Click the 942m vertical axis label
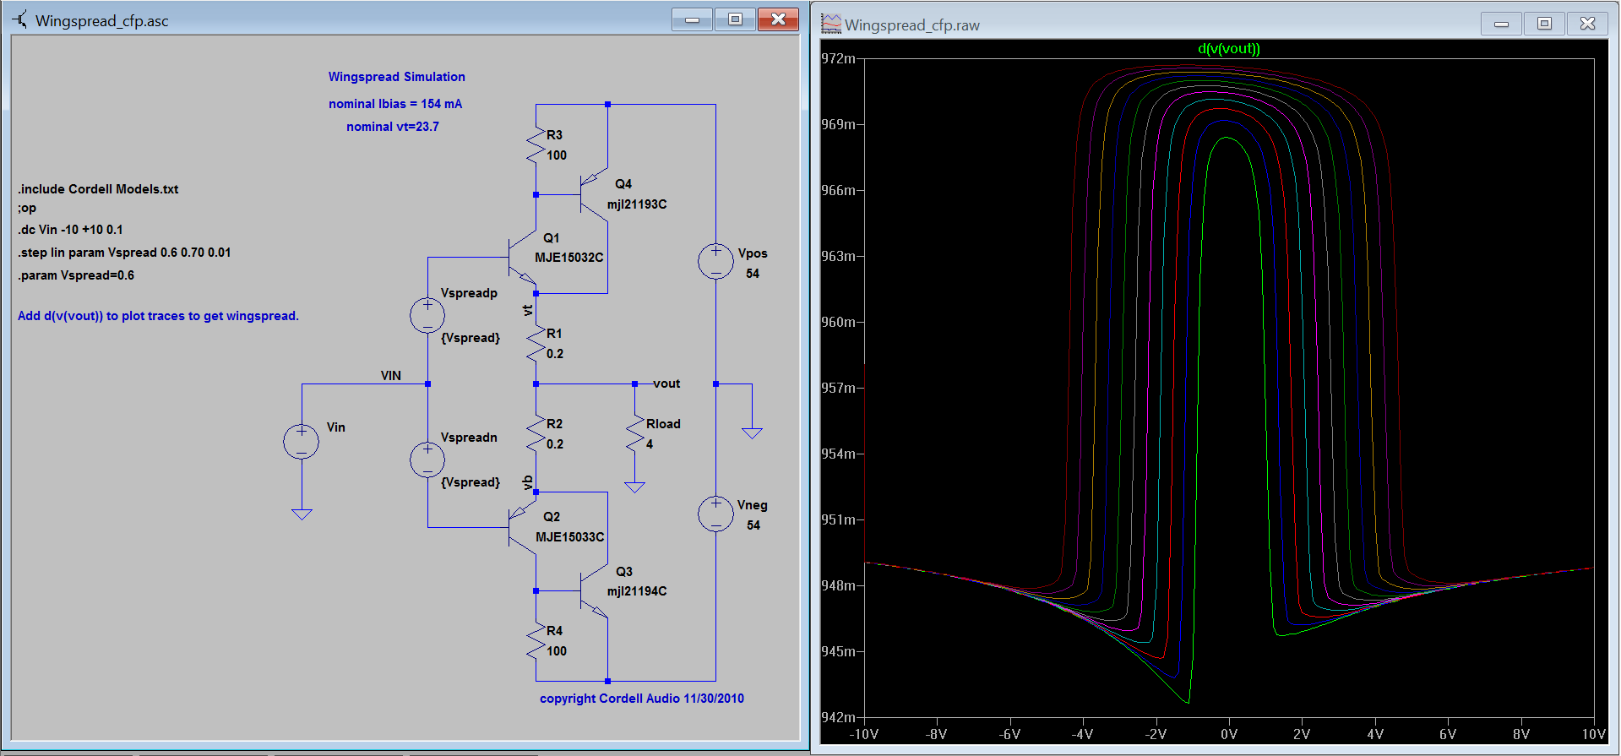1621x756 pixels. [838, 717]
